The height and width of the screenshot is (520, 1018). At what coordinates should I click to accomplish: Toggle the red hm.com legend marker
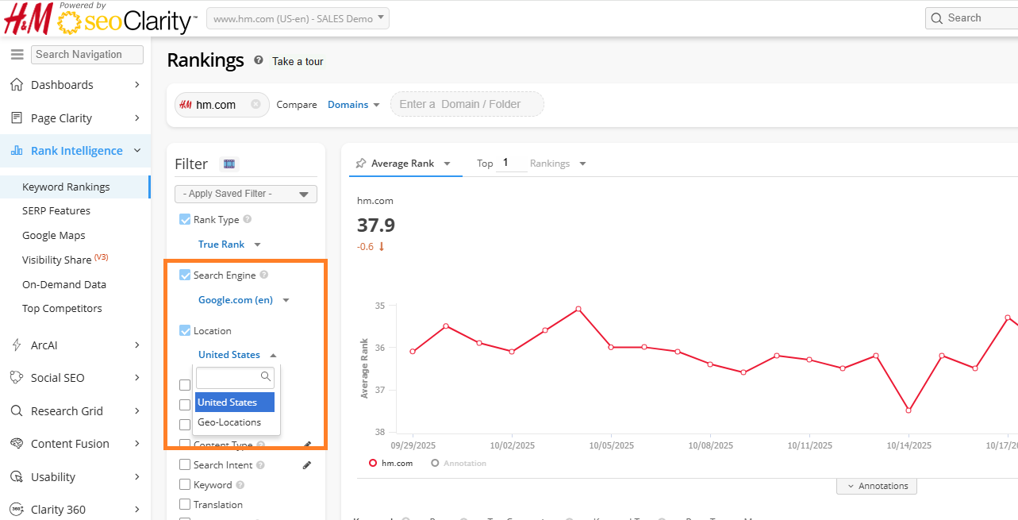(x=373, y=463)
